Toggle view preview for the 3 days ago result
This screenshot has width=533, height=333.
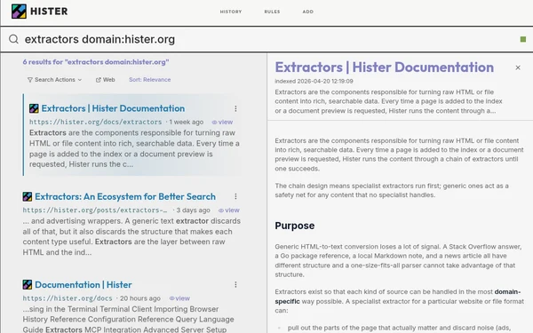coord(229,210)
